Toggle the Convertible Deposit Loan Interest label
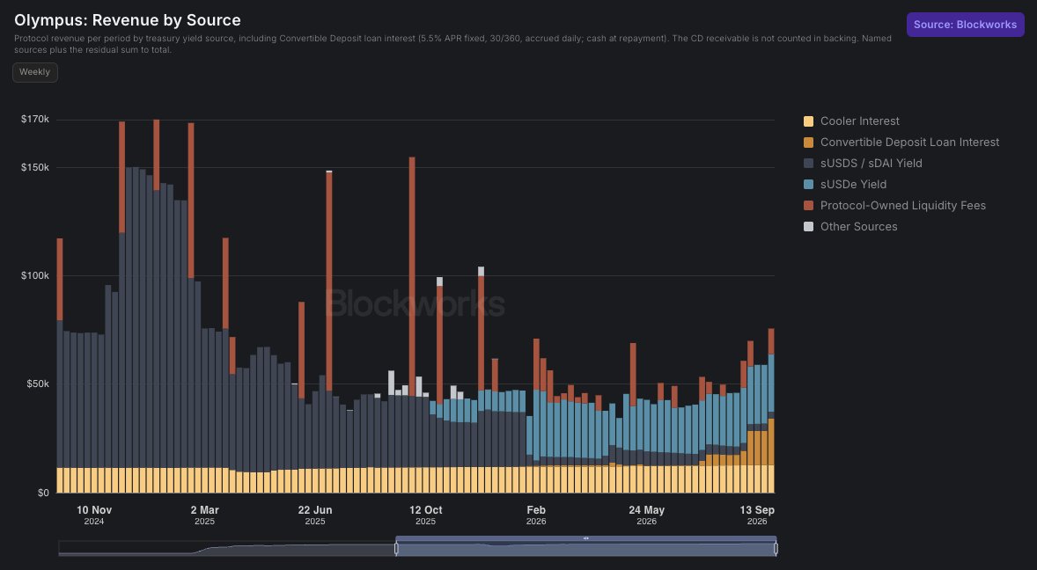 [910, 142]
